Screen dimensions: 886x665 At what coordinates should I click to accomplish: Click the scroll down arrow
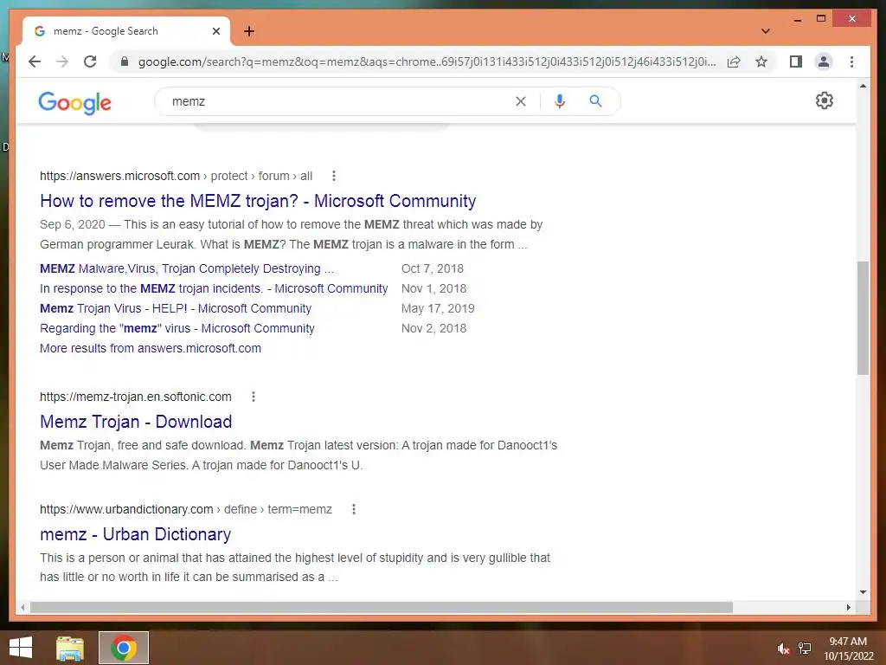pos(863,592)
